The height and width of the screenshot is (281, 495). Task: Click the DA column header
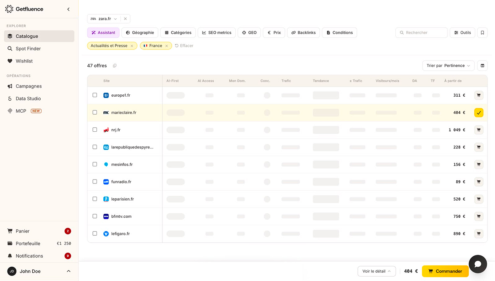click(x=415, y=81)
